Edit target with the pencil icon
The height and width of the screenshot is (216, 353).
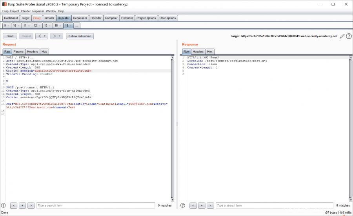342,36
